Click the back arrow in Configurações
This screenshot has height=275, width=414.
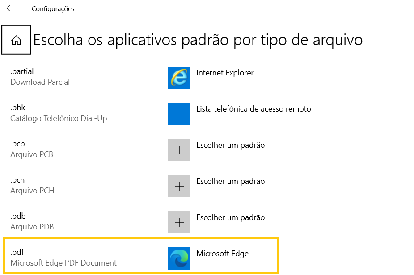pos(10,8)
